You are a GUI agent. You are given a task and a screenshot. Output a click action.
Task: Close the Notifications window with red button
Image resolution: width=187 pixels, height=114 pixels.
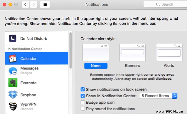point(4,5)
